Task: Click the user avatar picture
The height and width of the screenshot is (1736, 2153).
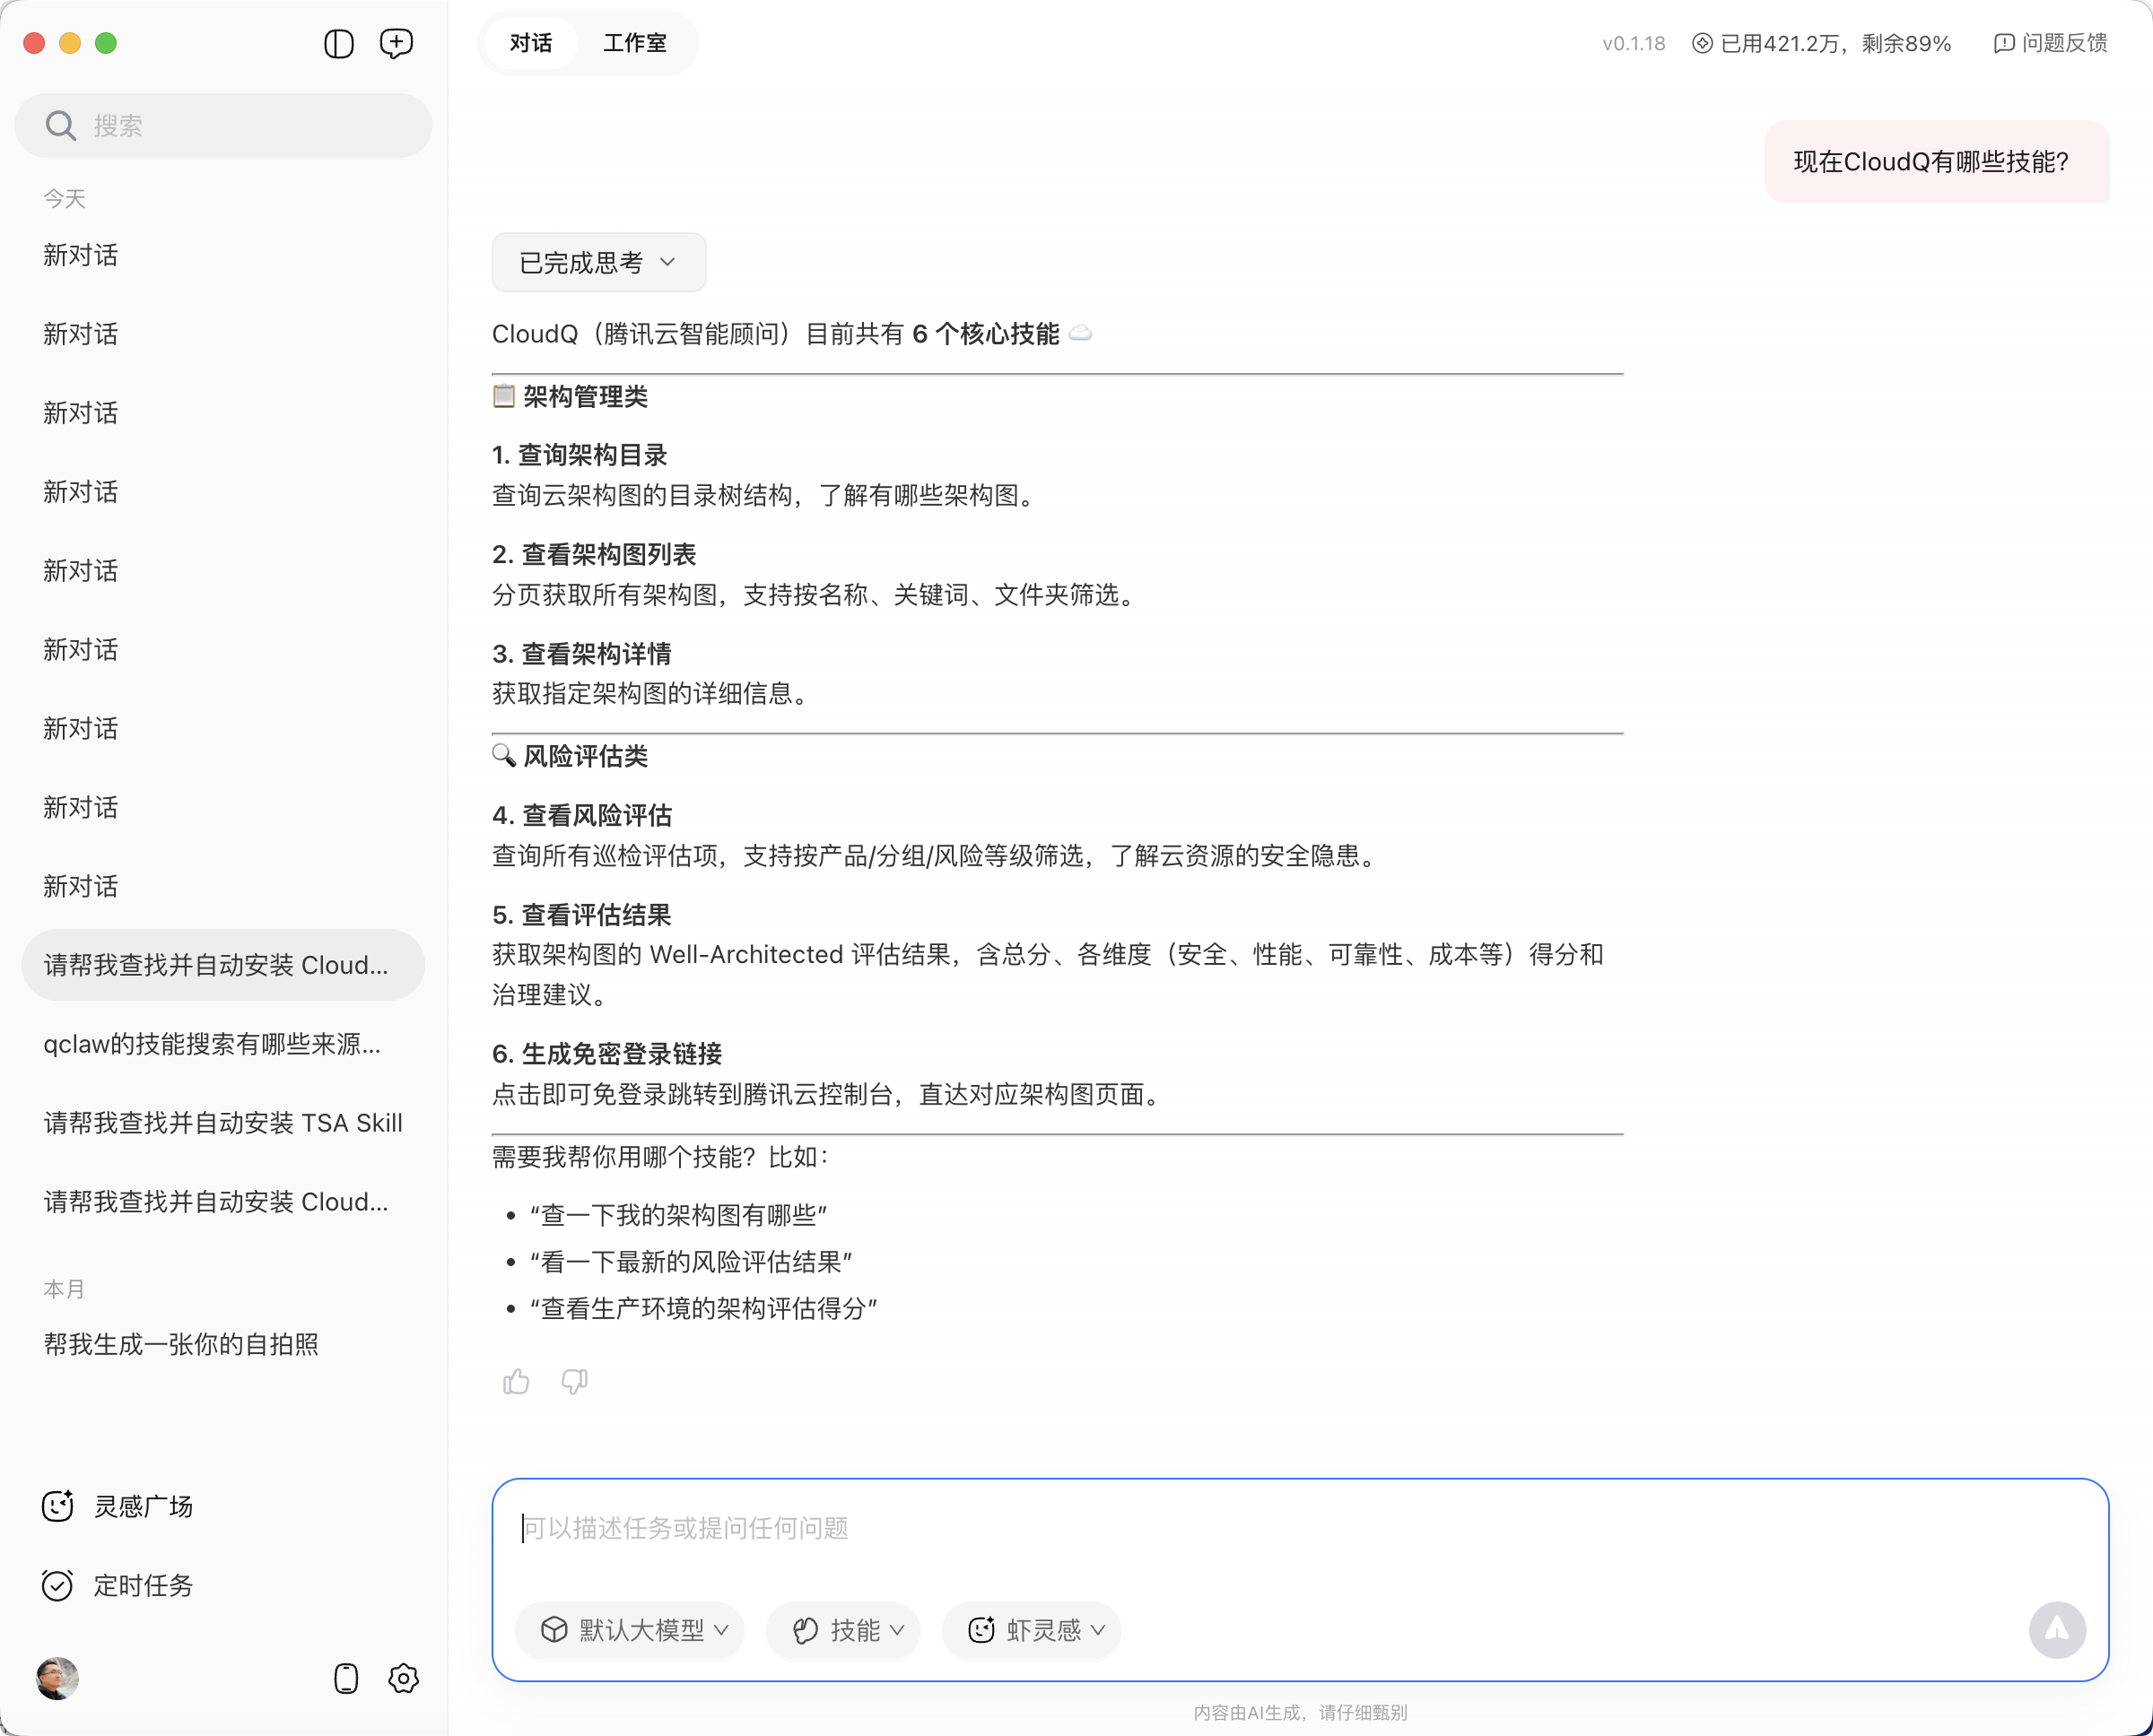Action: pyautogui.click(x=57, y=1678)
